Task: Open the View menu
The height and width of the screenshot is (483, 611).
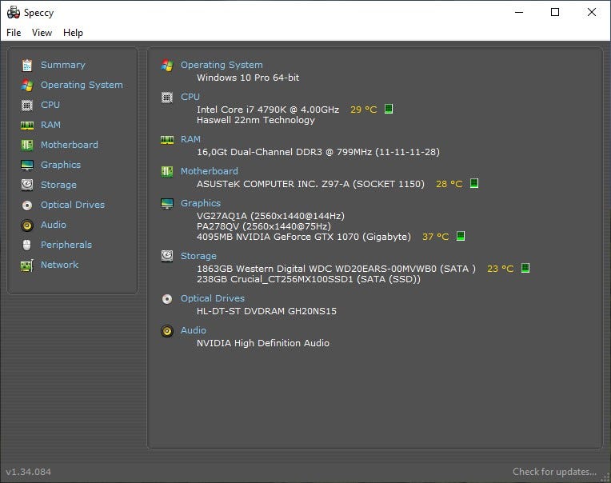Action: coord(42,33)
